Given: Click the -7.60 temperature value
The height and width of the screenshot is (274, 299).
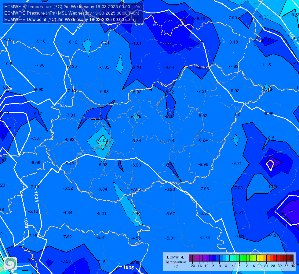Looking at the screenshot, I should (232, 18).
